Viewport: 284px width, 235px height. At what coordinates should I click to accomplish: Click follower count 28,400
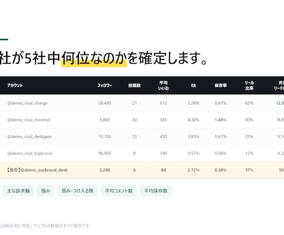click(x=105, y=103)
